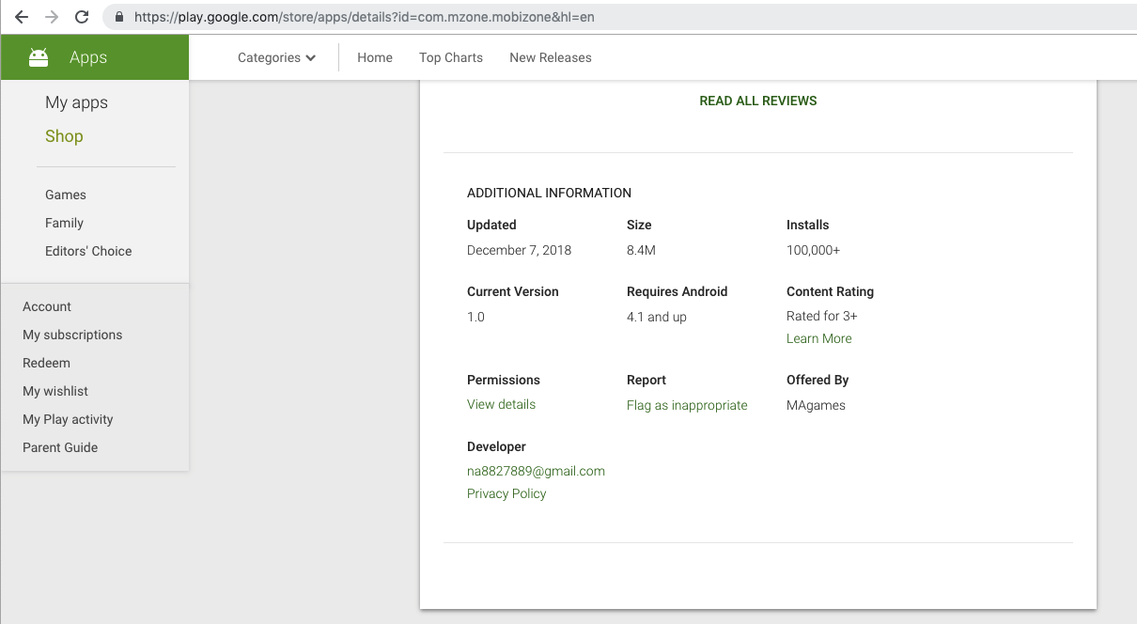1137x624 pixels.
Task: View My Play activity
Action: pos(68,419)
